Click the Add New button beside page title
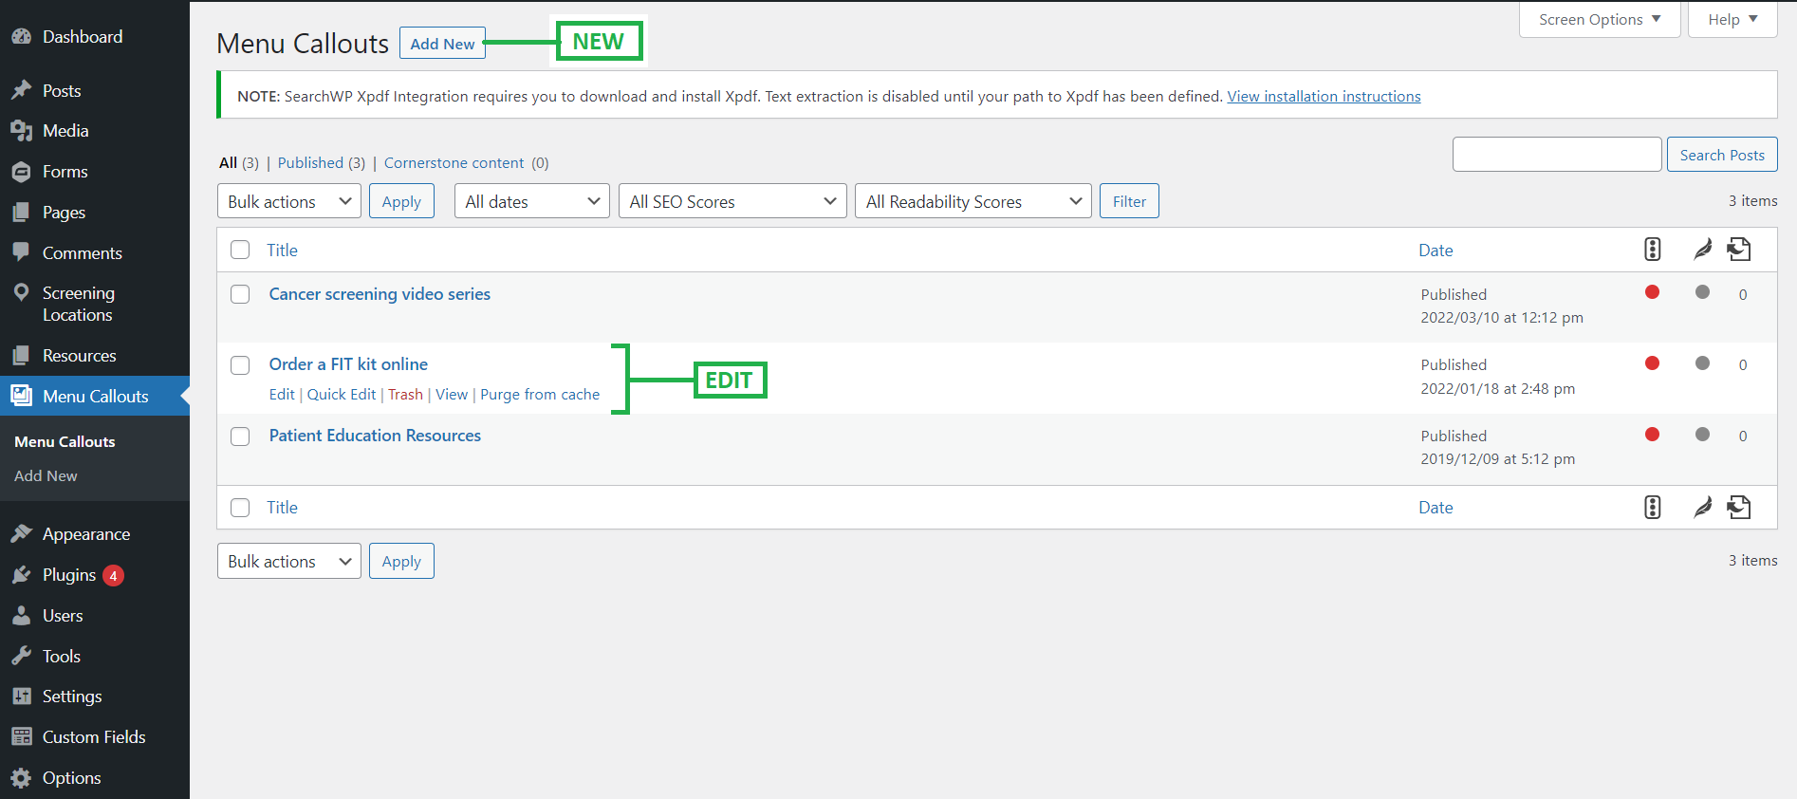The height and width of the screenshot is (799, 1797). (x=442, y=44)
